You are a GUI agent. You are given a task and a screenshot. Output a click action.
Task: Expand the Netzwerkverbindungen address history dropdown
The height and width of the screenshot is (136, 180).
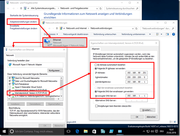pos(133,28)
